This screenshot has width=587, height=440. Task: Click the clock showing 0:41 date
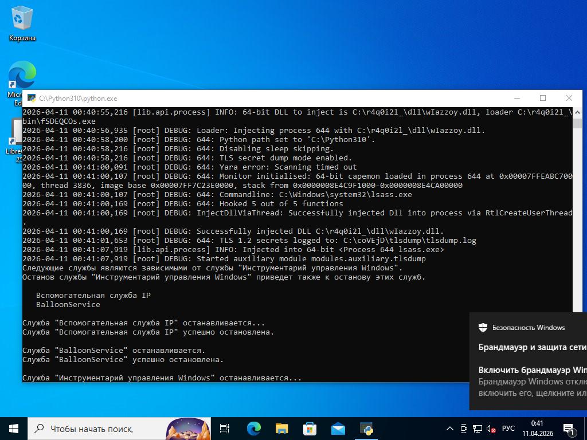tap(537, 429)
